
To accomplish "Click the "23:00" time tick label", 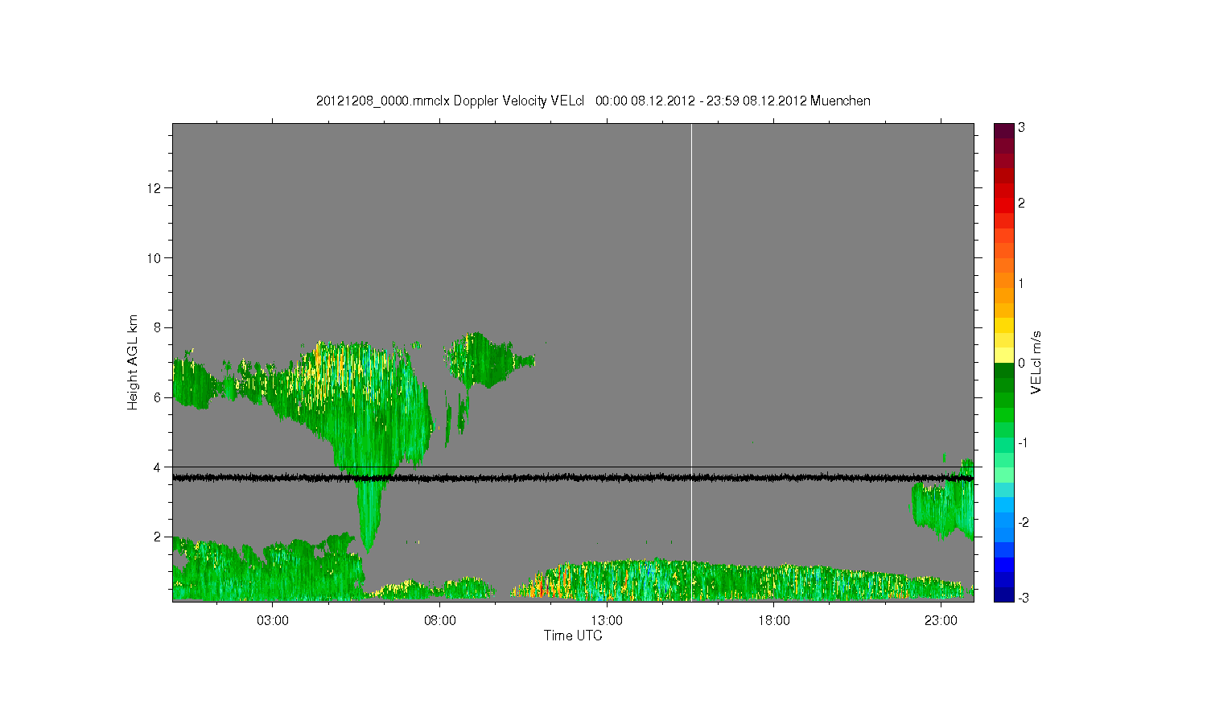I will (x=941, y=621).
